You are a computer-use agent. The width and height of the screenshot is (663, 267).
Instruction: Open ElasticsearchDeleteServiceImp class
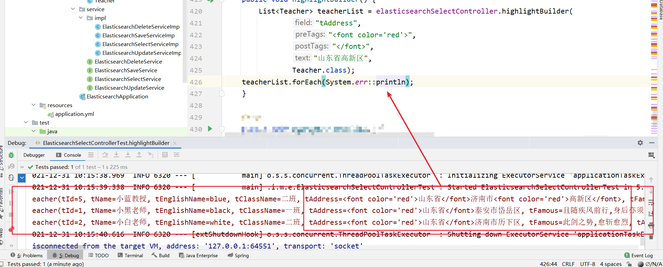point(141,27)
